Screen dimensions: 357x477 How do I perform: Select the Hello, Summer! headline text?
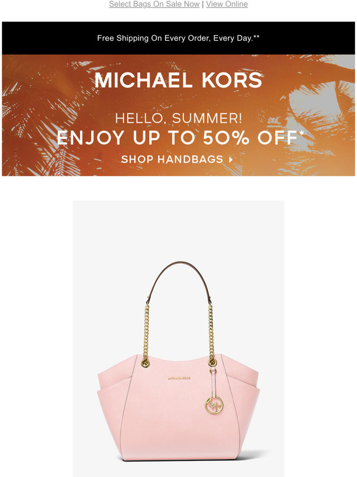[x=178, y=118]
